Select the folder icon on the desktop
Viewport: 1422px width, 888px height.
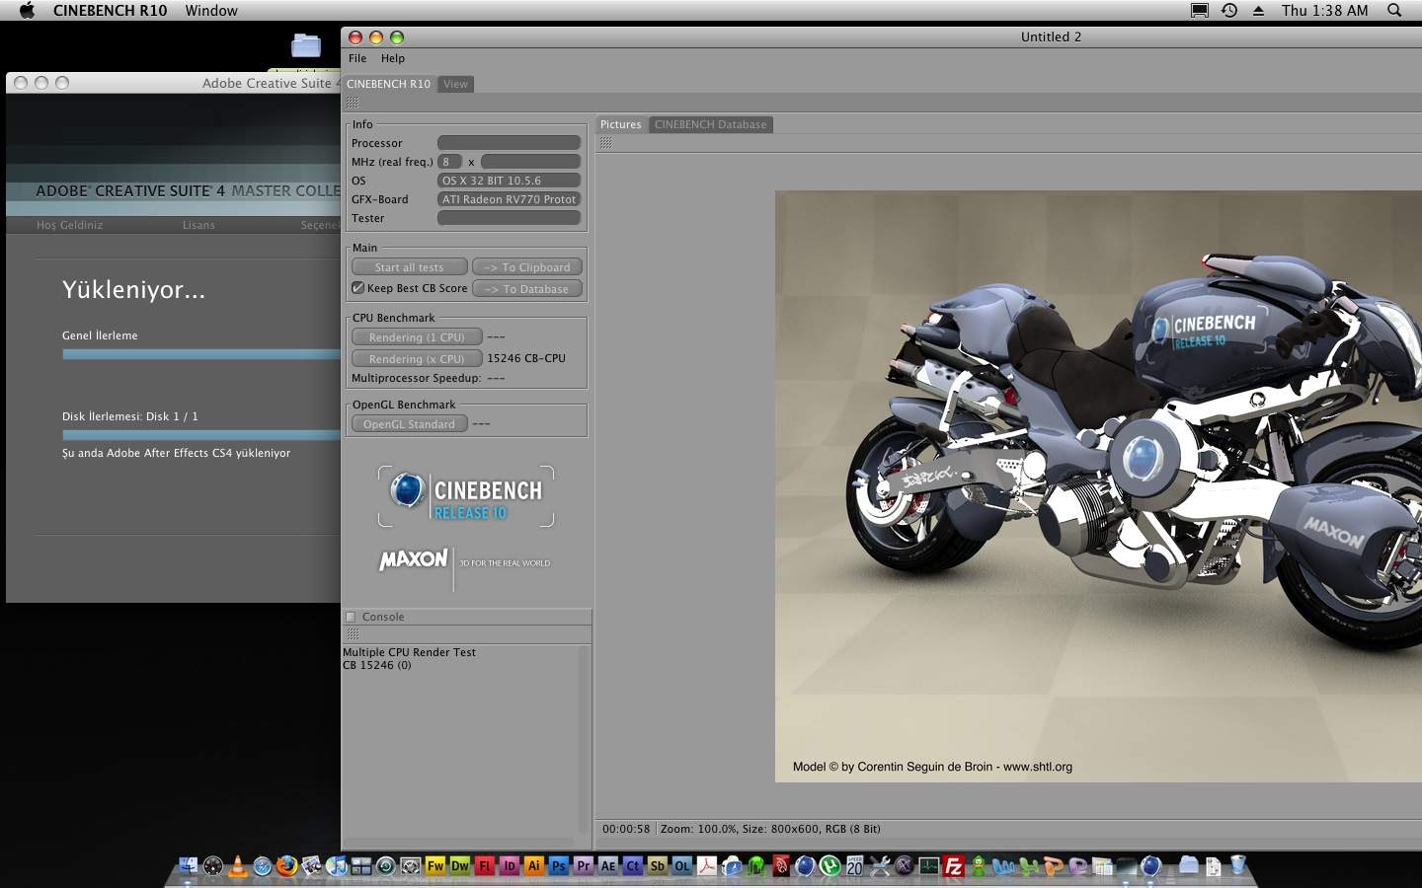tap(306, 45)
